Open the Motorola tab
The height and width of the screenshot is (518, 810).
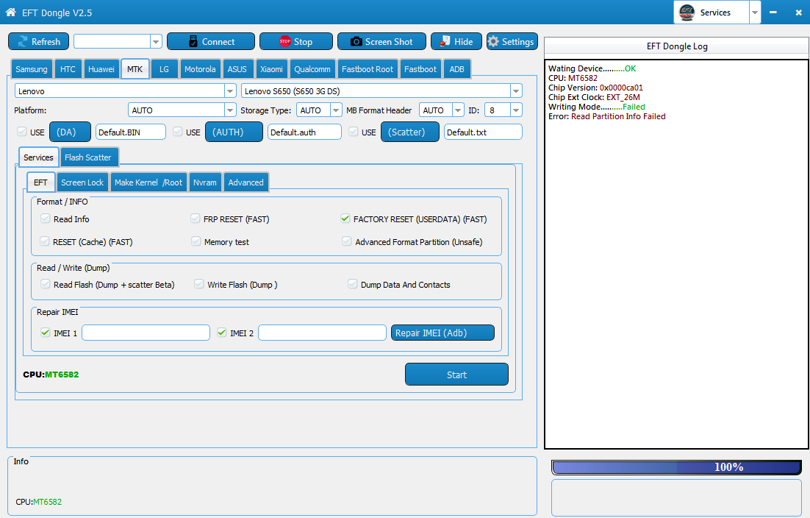200,68
